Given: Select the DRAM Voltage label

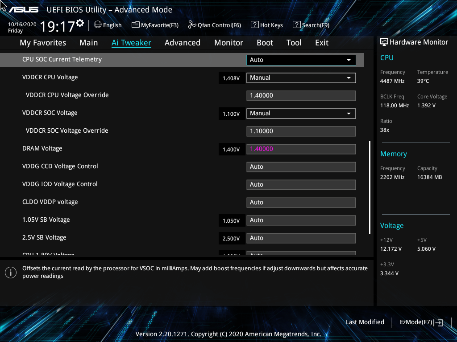Looking at the screenshot, I should pyautogui.click(x=42, y=149).
